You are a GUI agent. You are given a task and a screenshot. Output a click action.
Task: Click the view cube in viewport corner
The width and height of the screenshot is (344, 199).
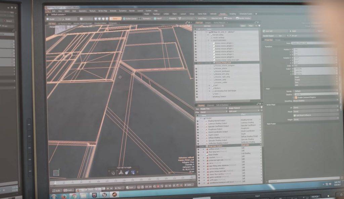(x=56, y=173)
